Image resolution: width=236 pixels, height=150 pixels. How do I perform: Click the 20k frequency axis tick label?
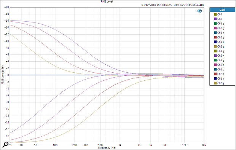[204, 145]
